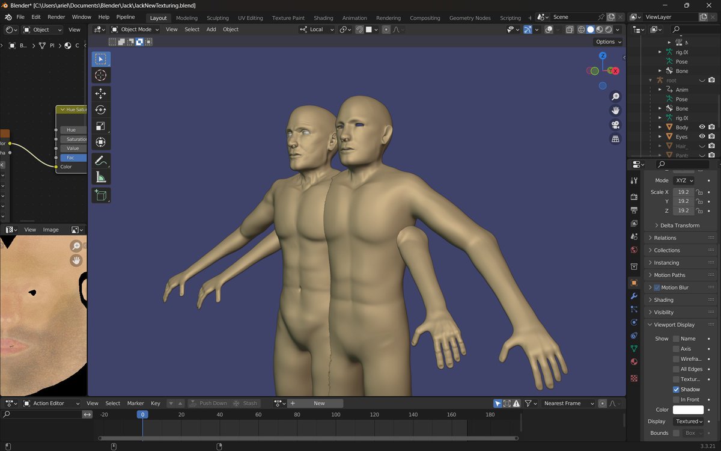The height and width of the screenshot is (451, 721).
Task: Enable the All Edges checkbox
Action: point(676,369)
